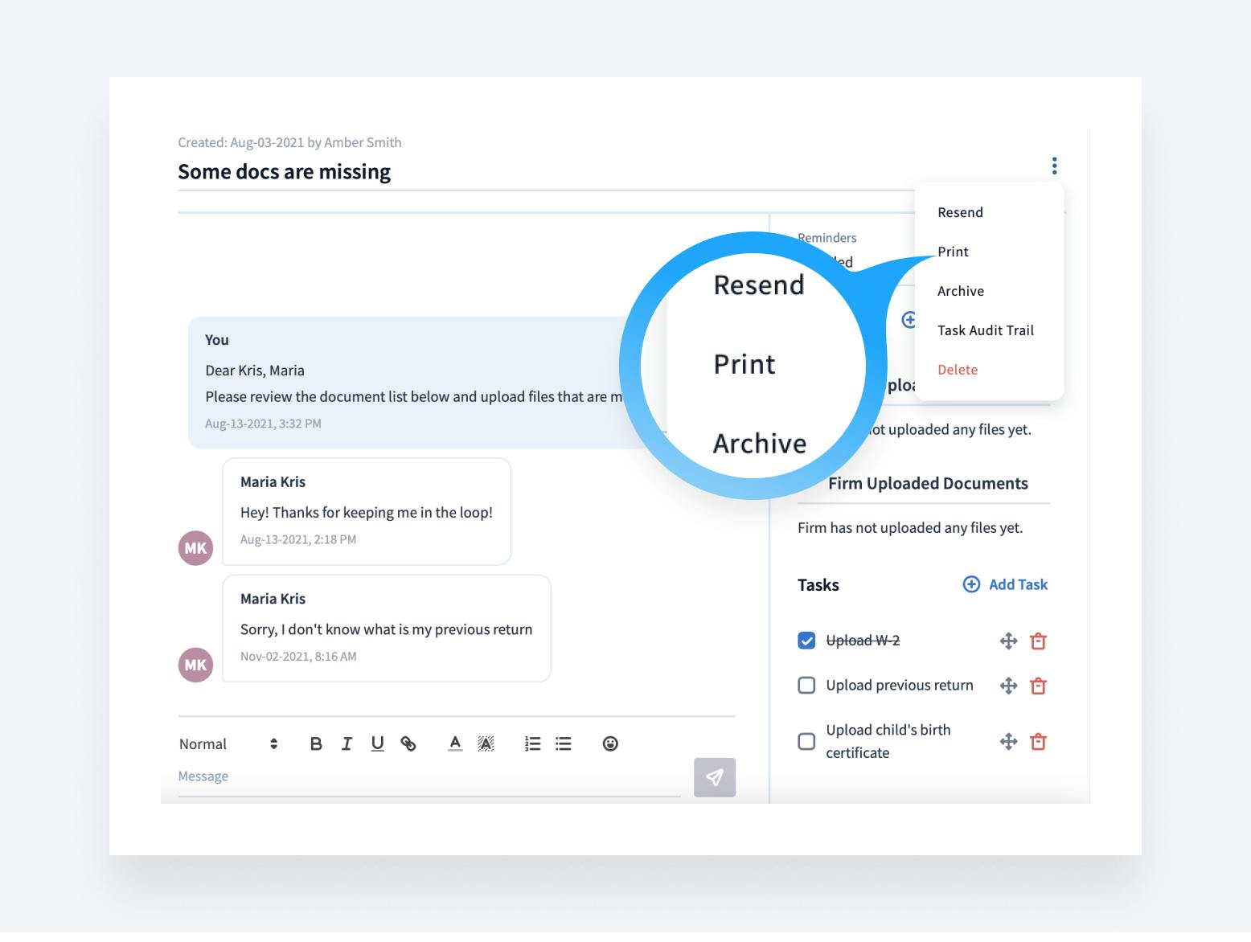Image resolution: width=1251 pixels, height=942 pixels.
Task: Open the emoji picker
Action: point(610,743)
